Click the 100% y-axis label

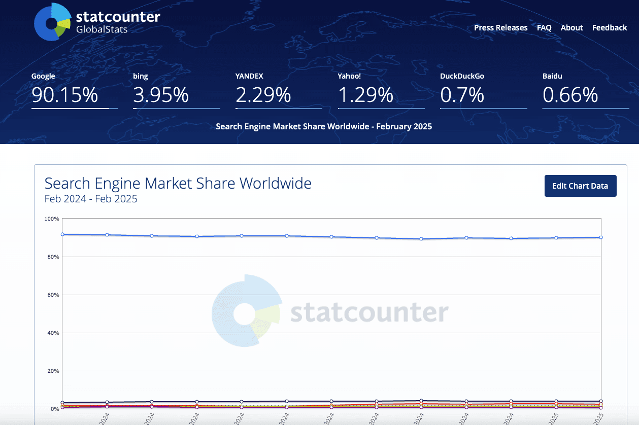52,219
